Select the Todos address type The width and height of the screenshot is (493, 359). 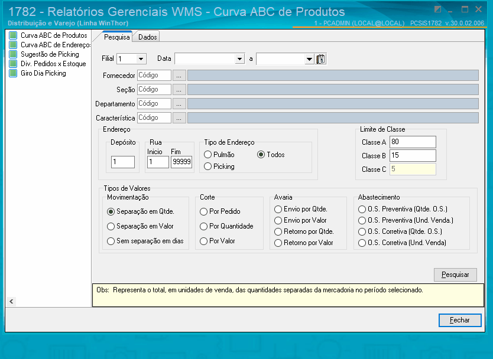pos(261,155)
